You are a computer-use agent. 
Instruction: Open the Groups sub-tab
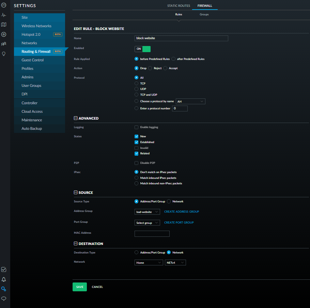(204, 15)
